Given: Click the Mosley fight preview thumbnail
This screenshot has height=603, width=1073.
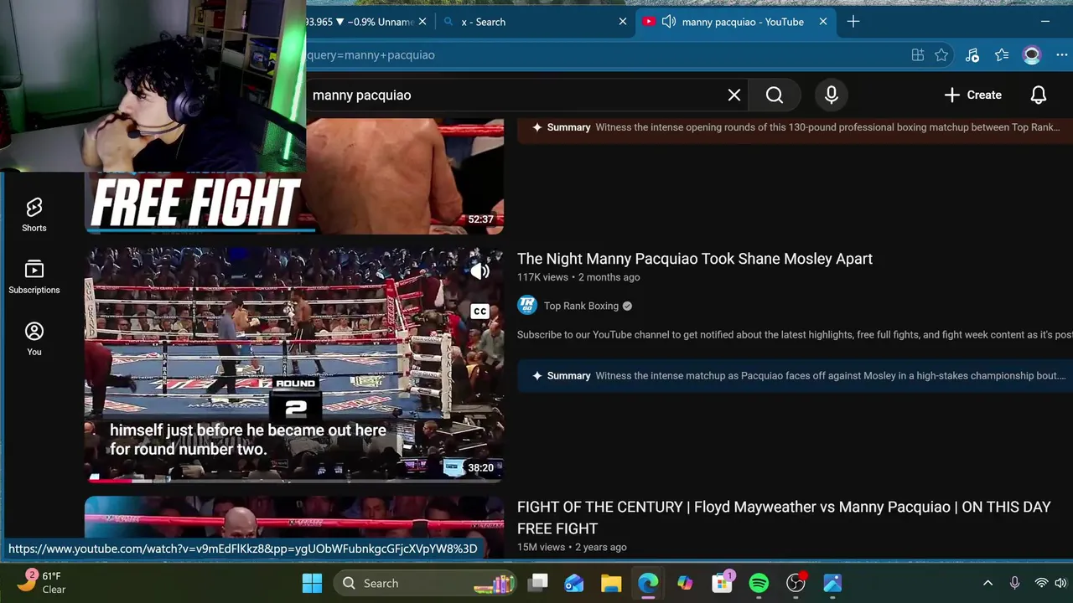Looking at the screenshot, I should tap(294, 364).
